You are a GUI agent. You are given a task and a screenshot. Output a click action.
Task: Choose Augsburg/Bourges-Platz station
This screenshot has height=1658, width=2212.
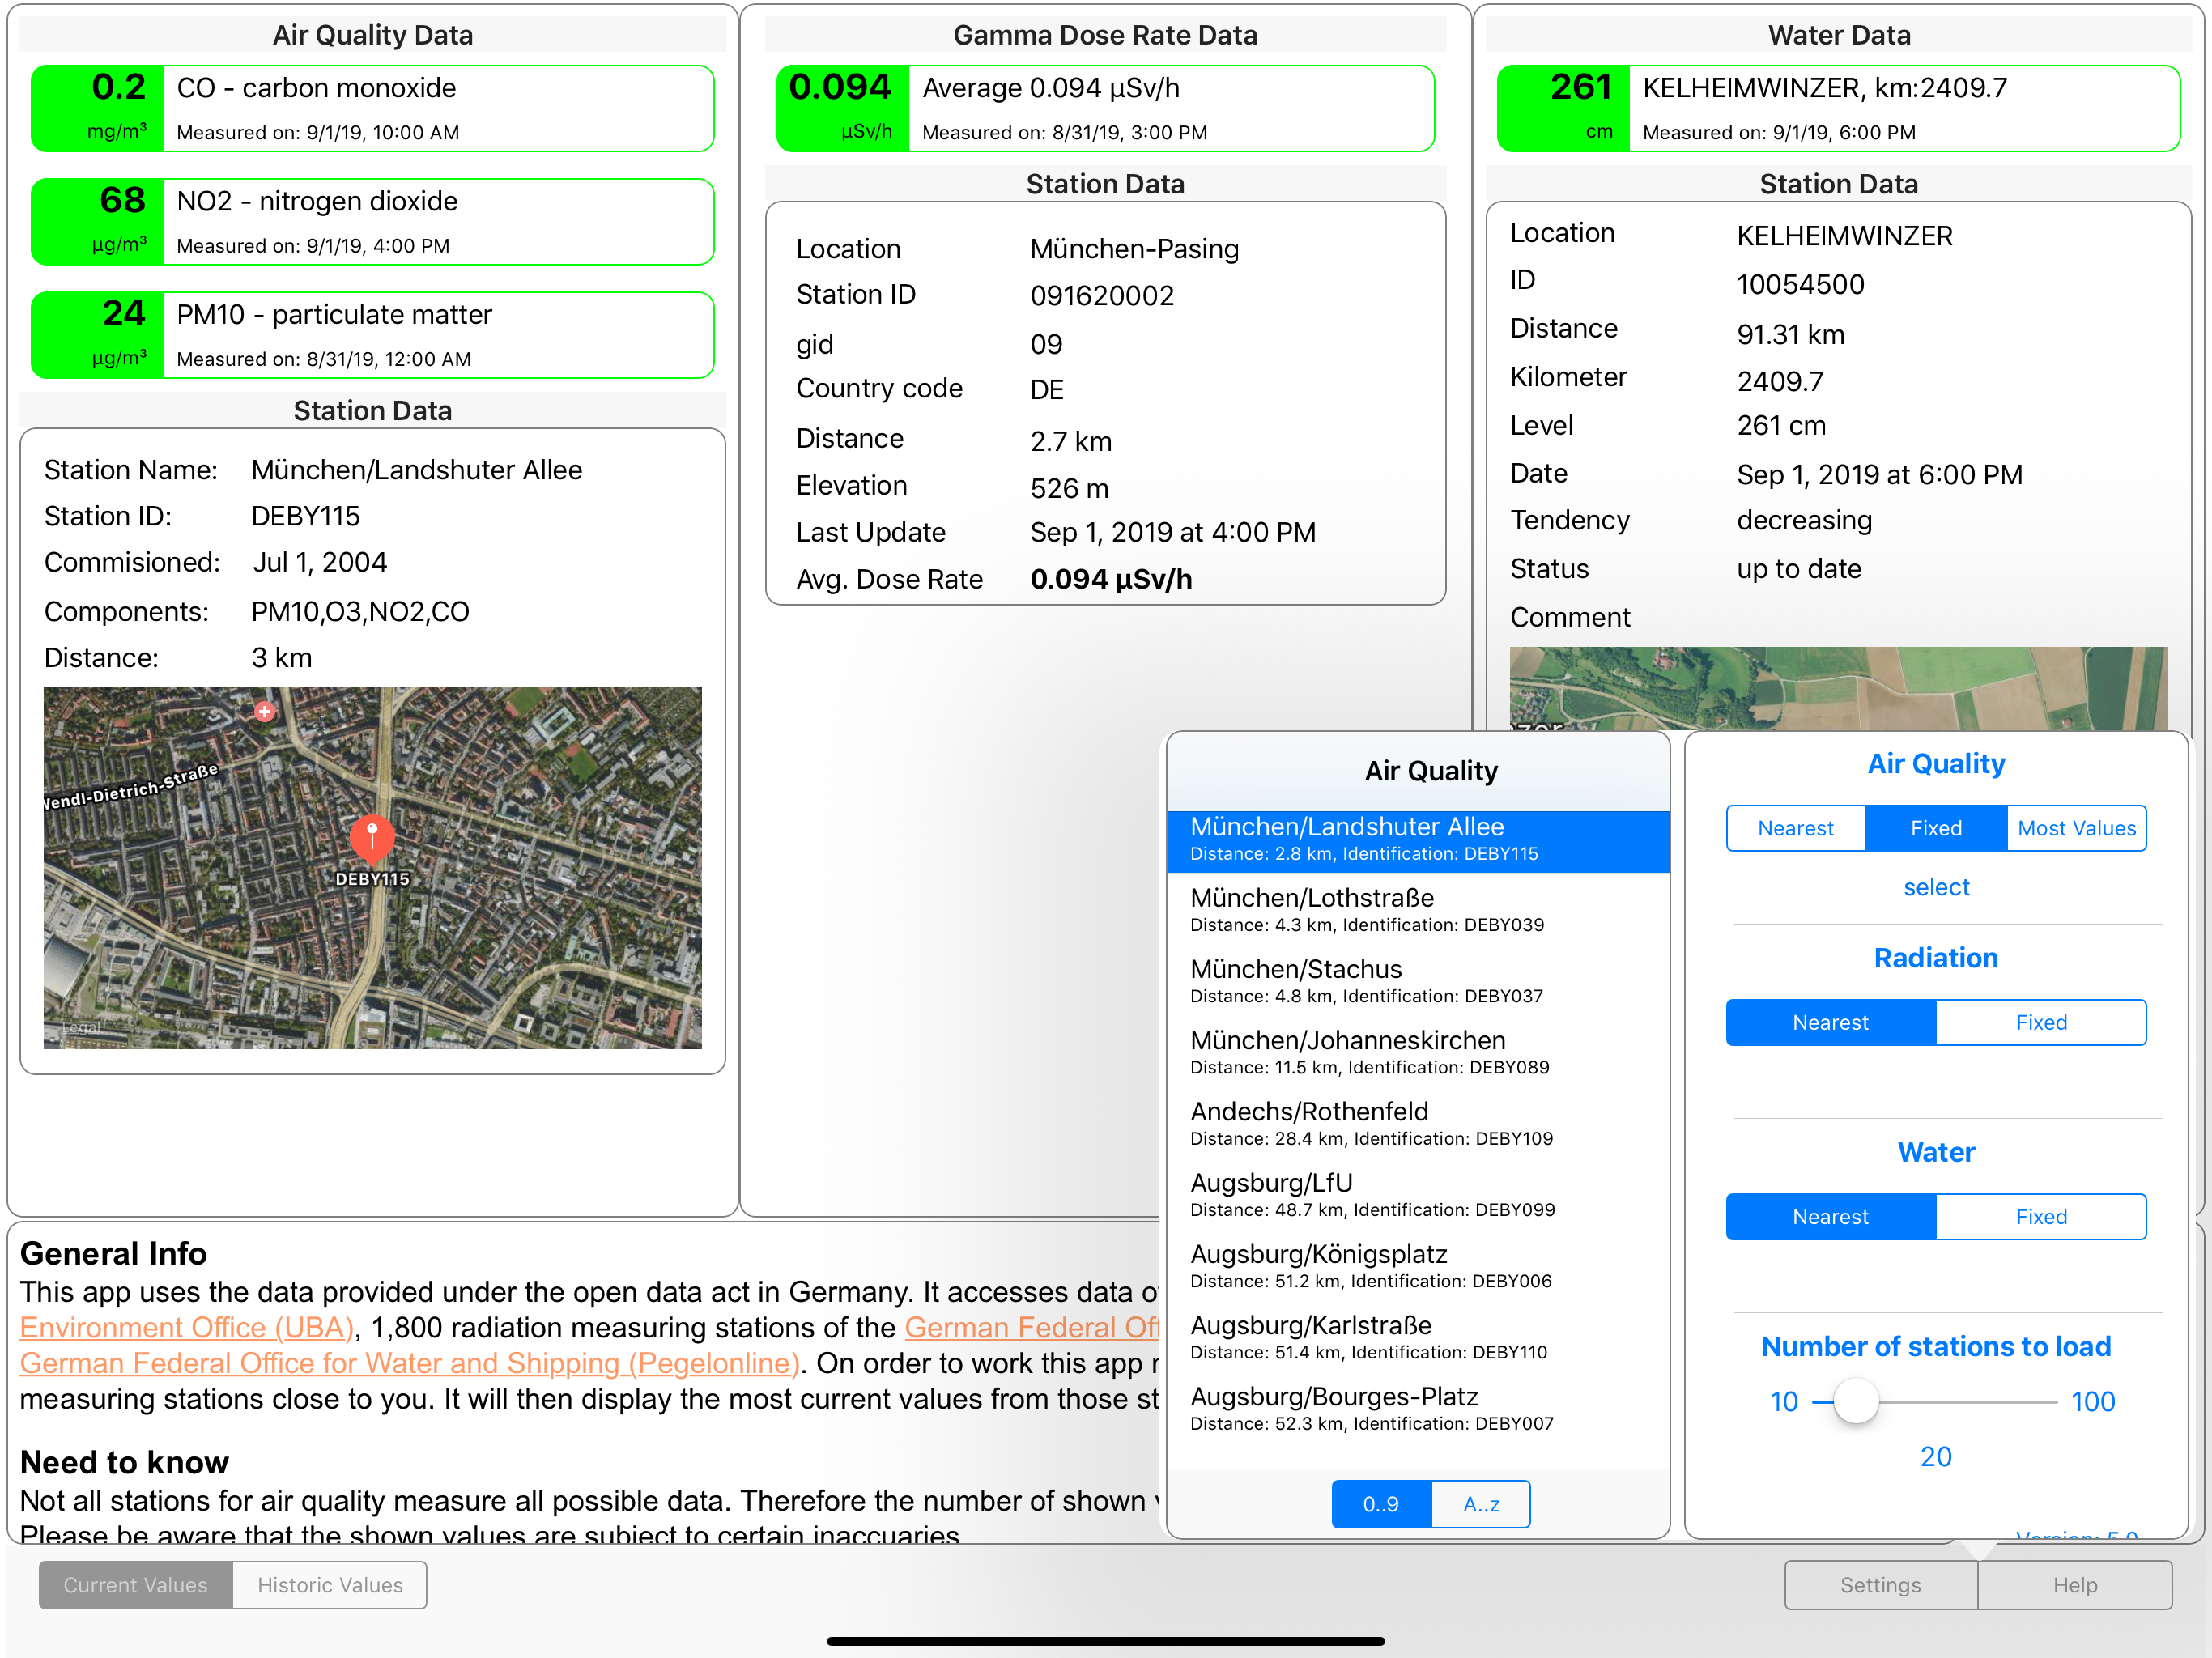coord(1418,1408)
